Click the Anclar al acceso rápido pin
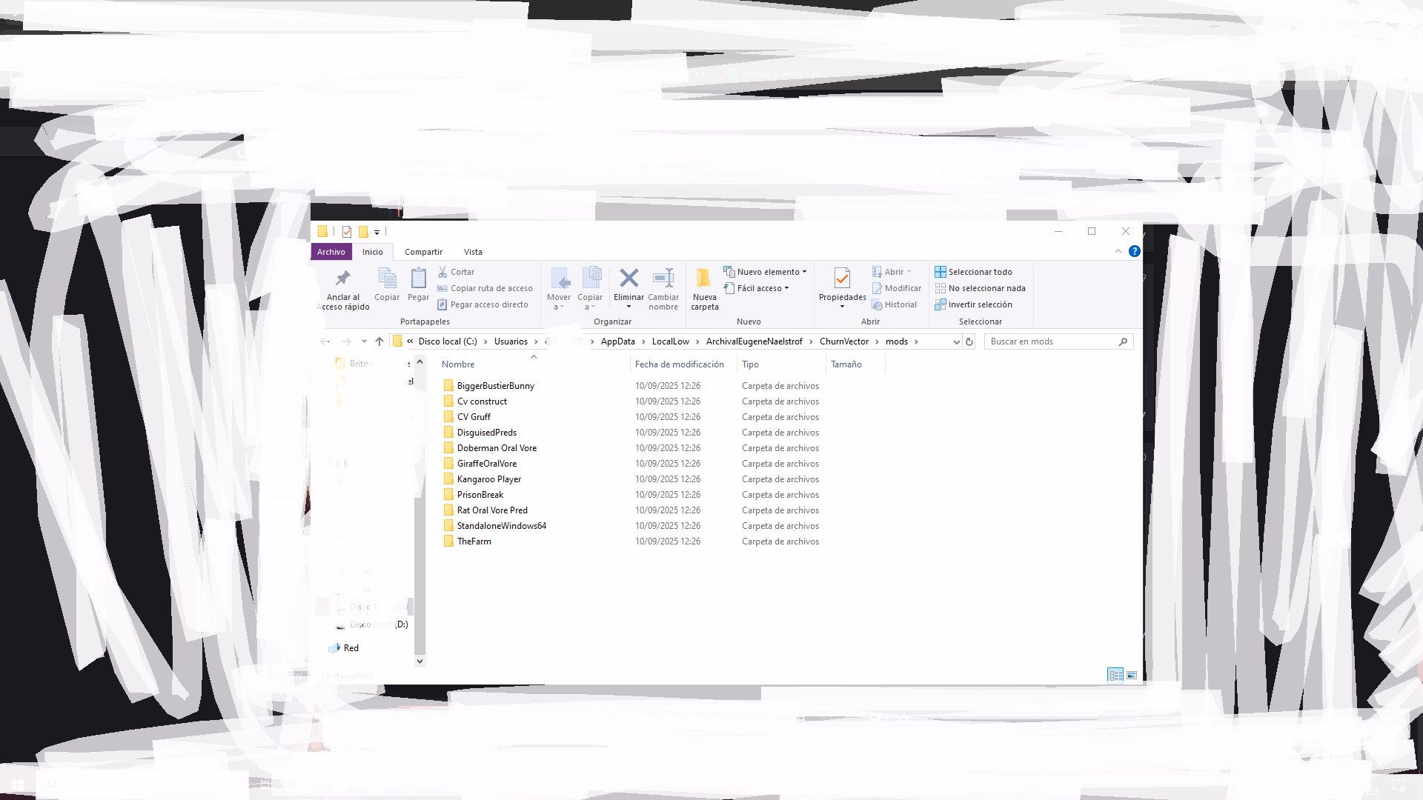The width and height of the screenshot is (1423, 800). 342,279
